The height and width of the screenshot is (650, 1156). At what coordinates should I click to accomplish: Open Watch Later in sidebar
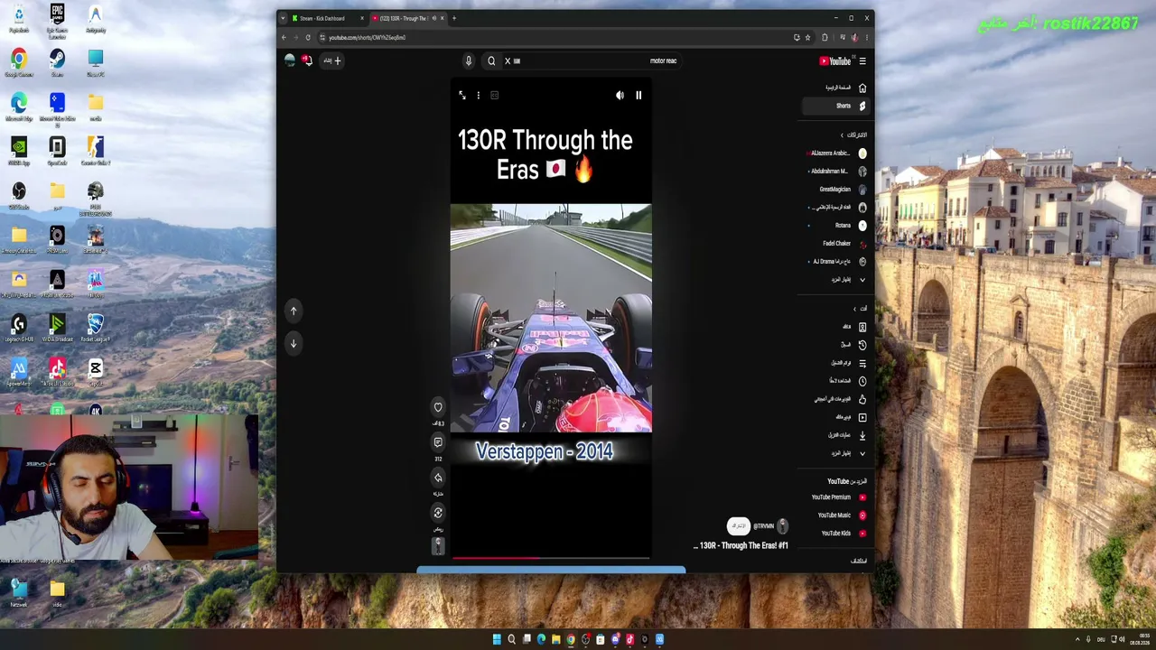[x=834, y=381]
